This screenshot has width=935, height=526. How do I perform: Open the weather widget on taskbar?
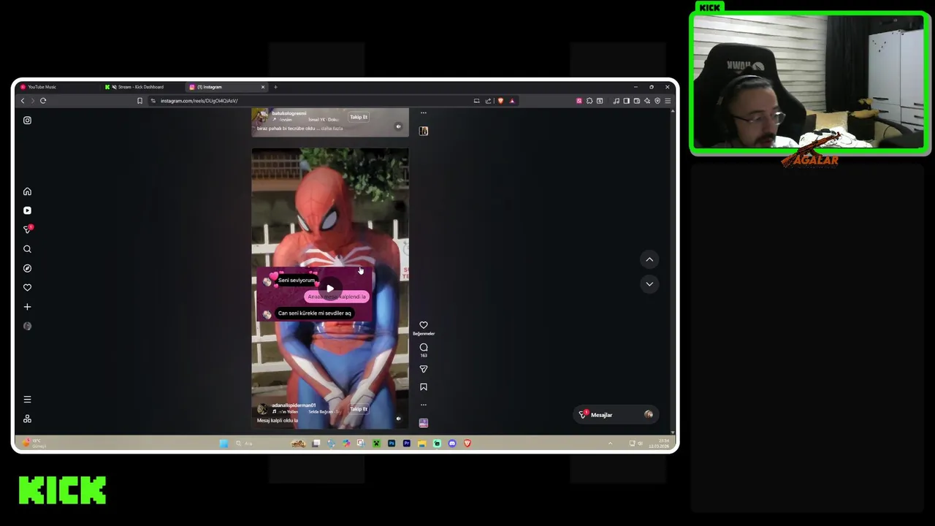(34, 443)
